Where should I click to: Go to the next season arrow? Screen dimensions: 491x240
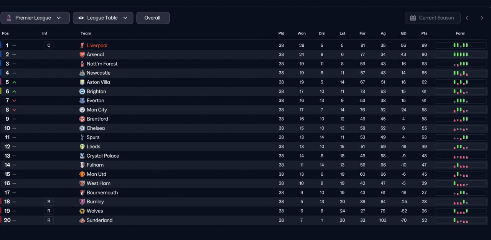(x=482, y=18)
